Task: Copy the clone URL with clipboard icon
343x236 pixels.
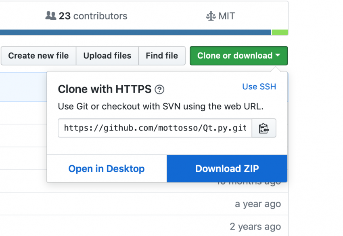Action: point(264,129)
